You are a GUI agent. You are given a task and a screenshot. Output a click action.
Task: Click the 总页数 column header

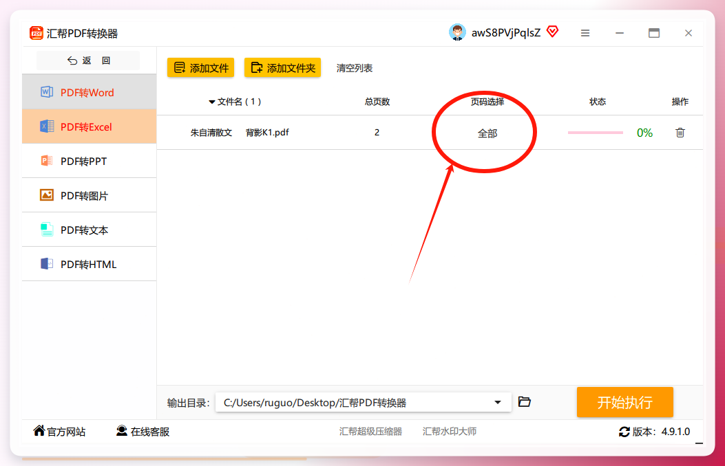(x=377, y=102)
